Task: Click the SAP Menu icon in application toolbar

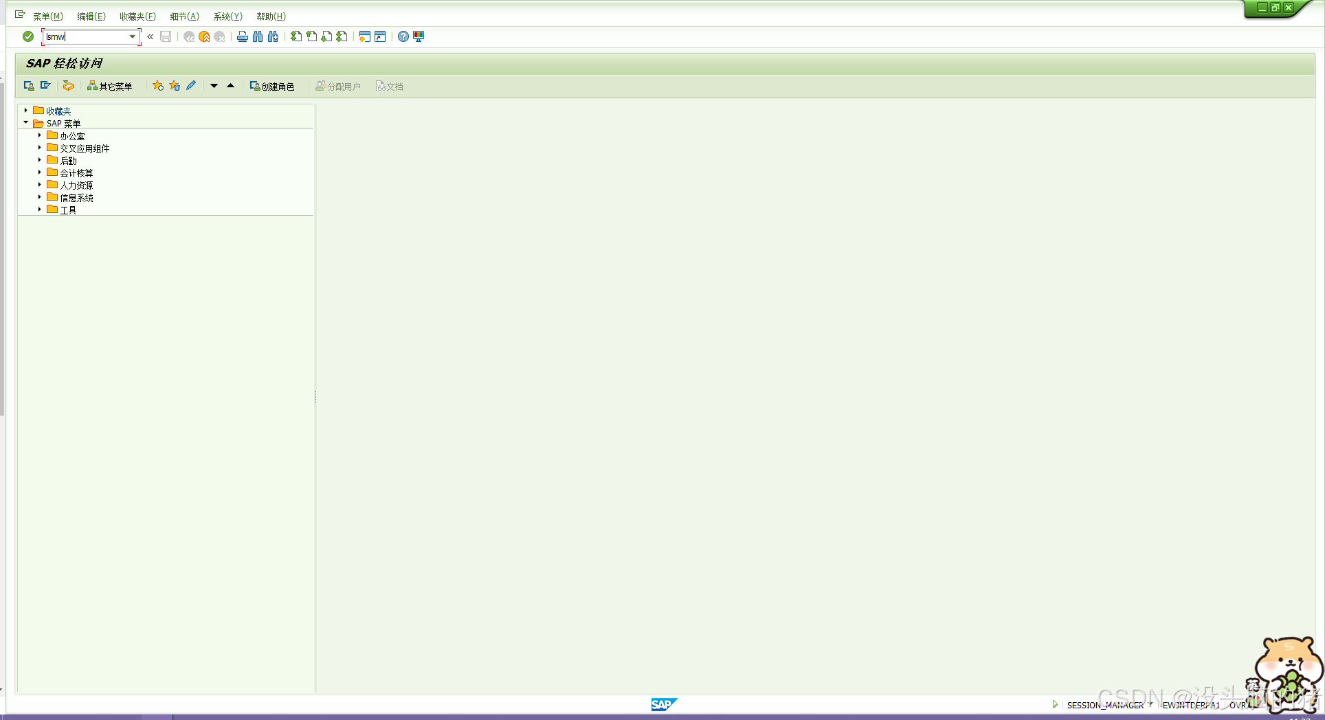Action: (x=45, y=86)
